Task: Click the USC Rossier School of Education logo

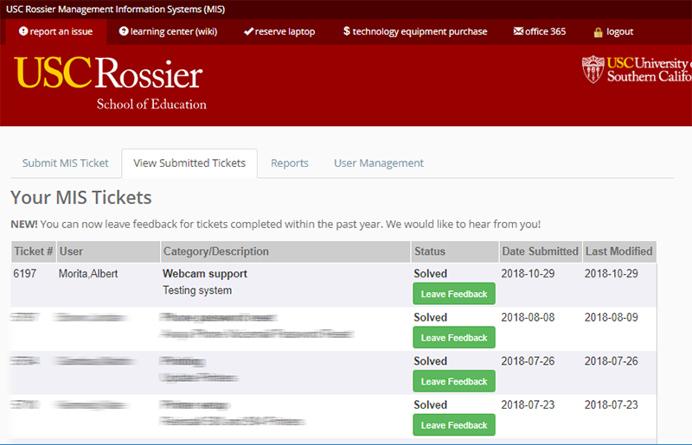Action: [x=110, y=83]
